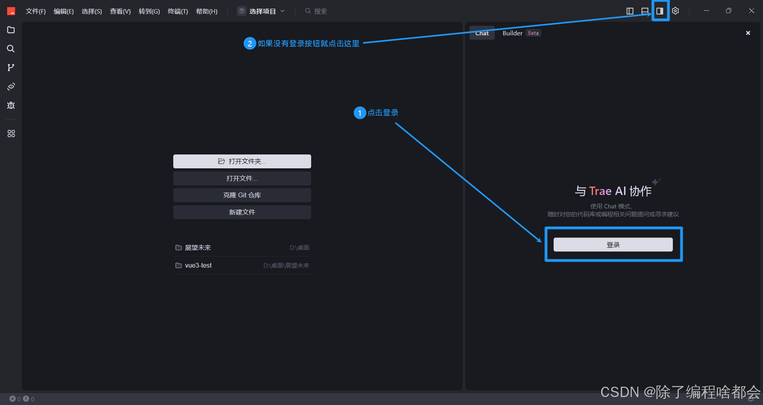Open the 帮助(H) menu
The image size is (763, 405).
(x=207, y=11)
